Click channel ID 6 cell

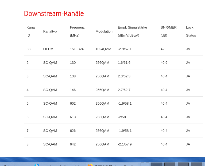(x=28, y=117)
